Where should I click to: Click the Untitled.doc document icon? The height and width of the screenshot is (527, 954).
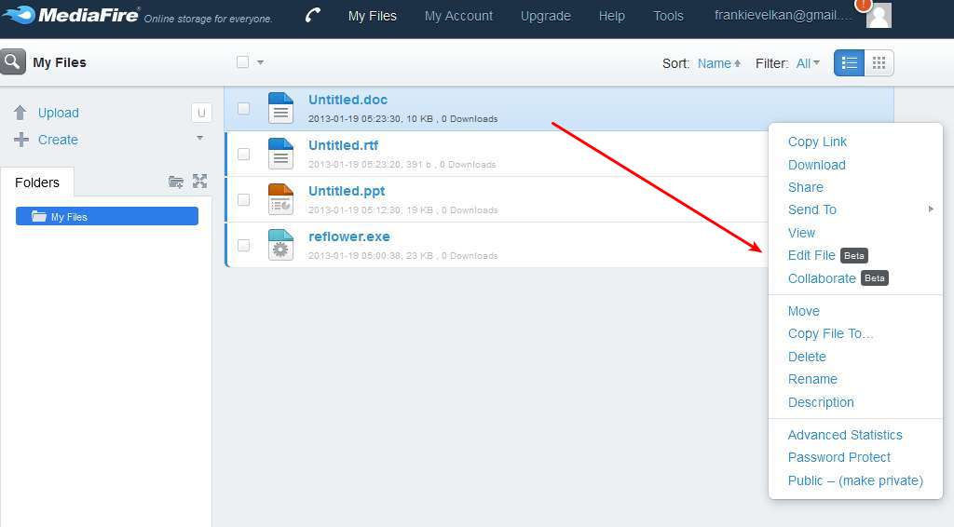click(x=280, y=108)
